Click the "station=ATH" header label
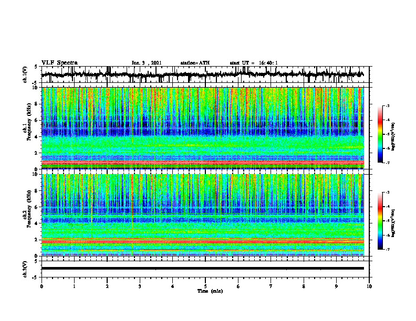The width and height of the screenshot is (416, 321). tap(195, 63)
